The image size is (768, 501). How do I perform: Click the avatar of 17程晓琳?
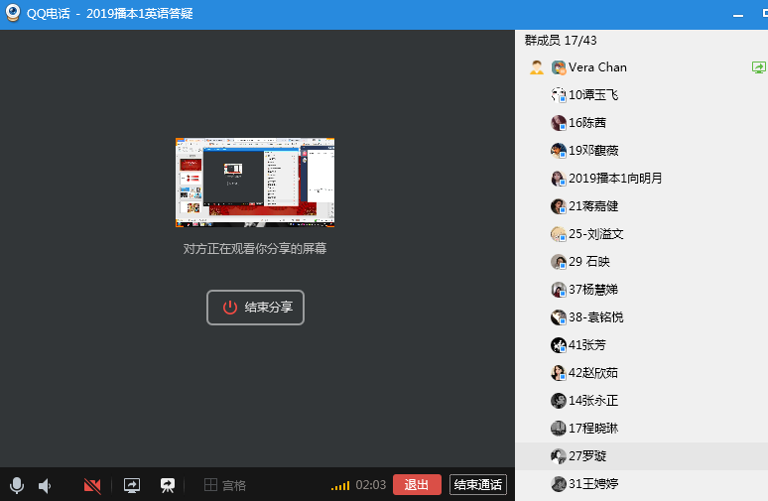click(559, 428)
